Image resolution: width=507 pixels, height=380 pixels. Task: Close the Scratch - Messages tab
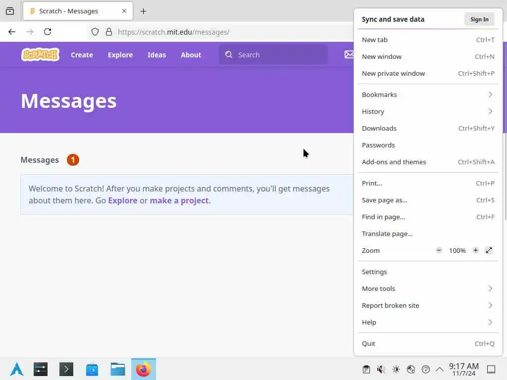[124, 11]
